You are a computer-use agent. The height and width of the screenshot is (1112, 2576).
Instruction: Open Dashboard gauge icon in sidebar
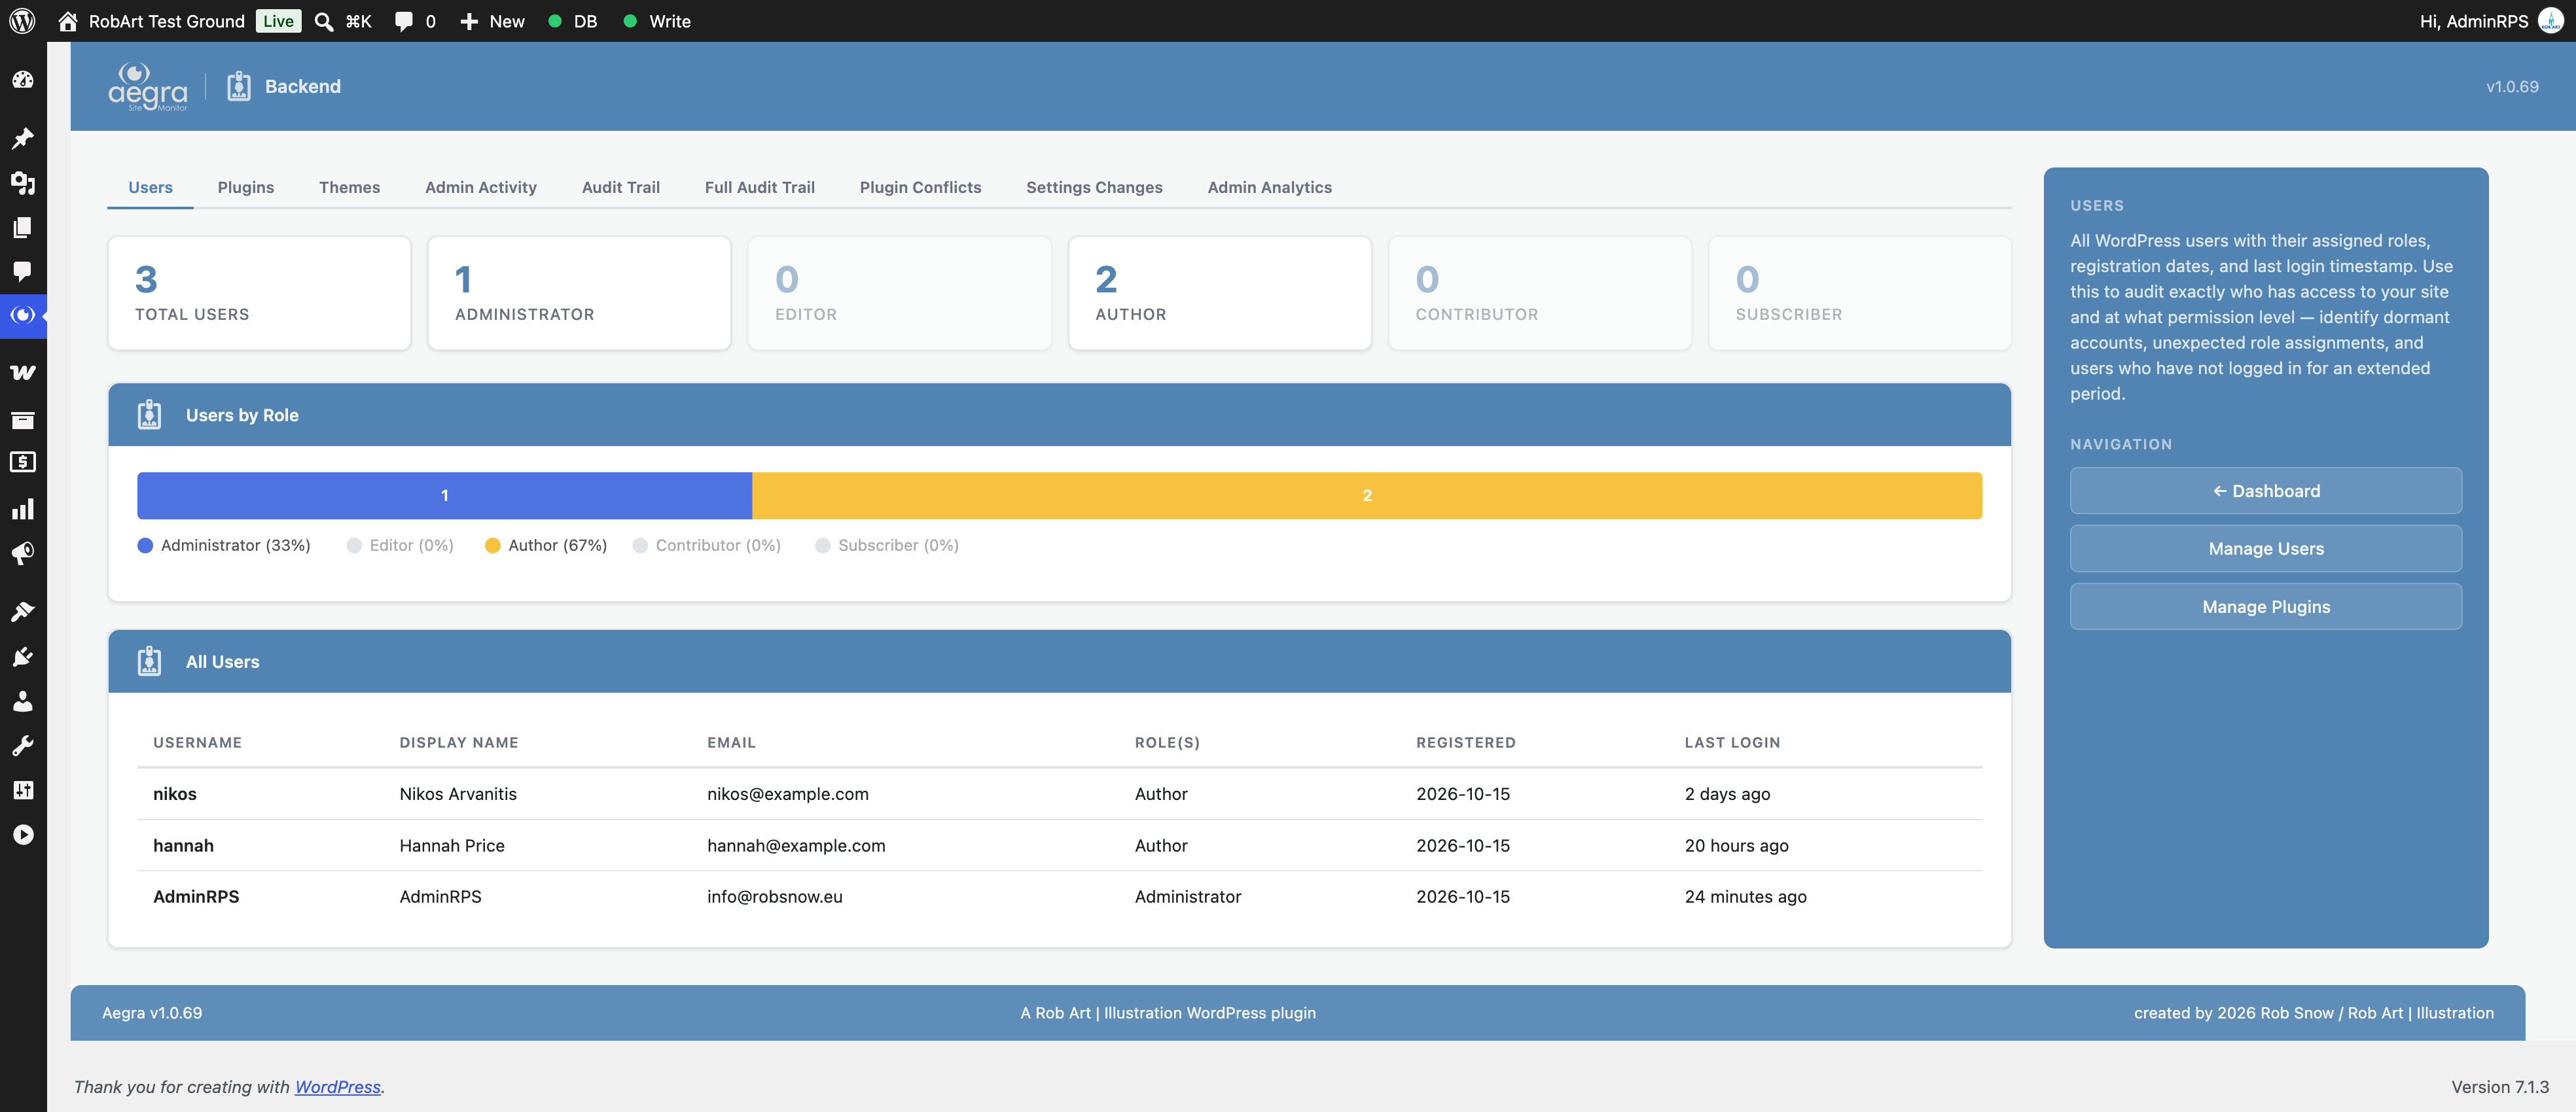(23, 80)
